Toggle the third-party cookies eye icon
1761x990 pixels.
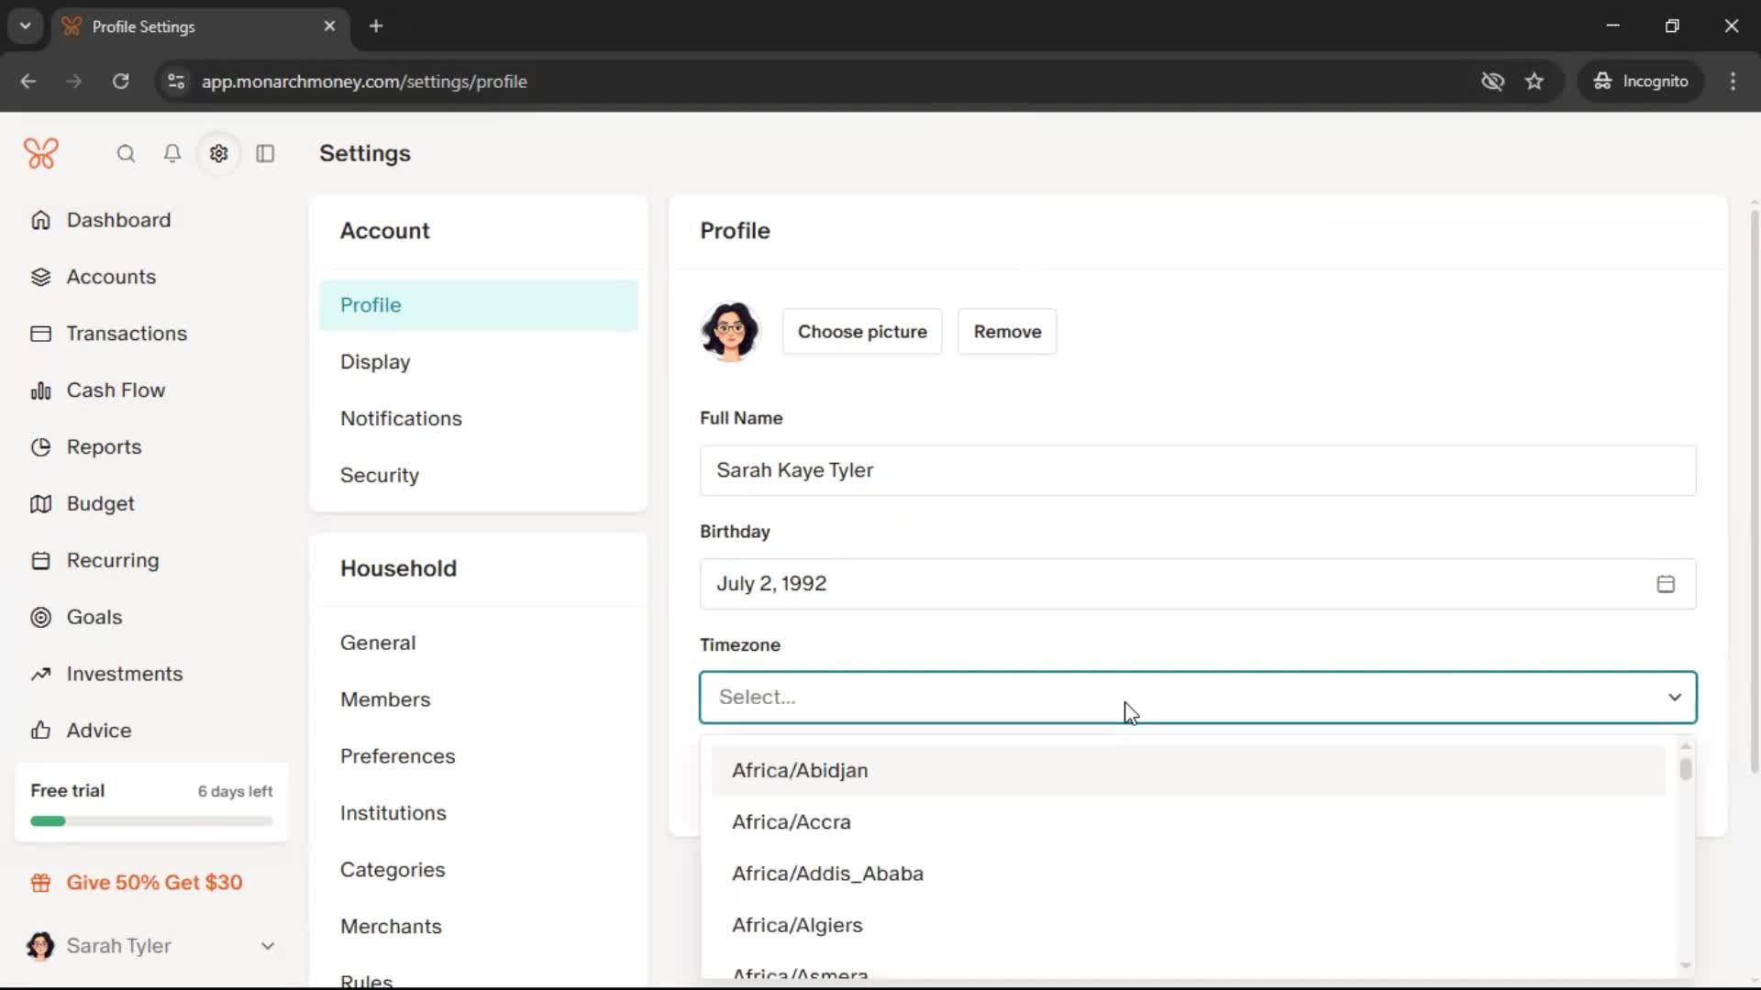tap(1492, 81)
